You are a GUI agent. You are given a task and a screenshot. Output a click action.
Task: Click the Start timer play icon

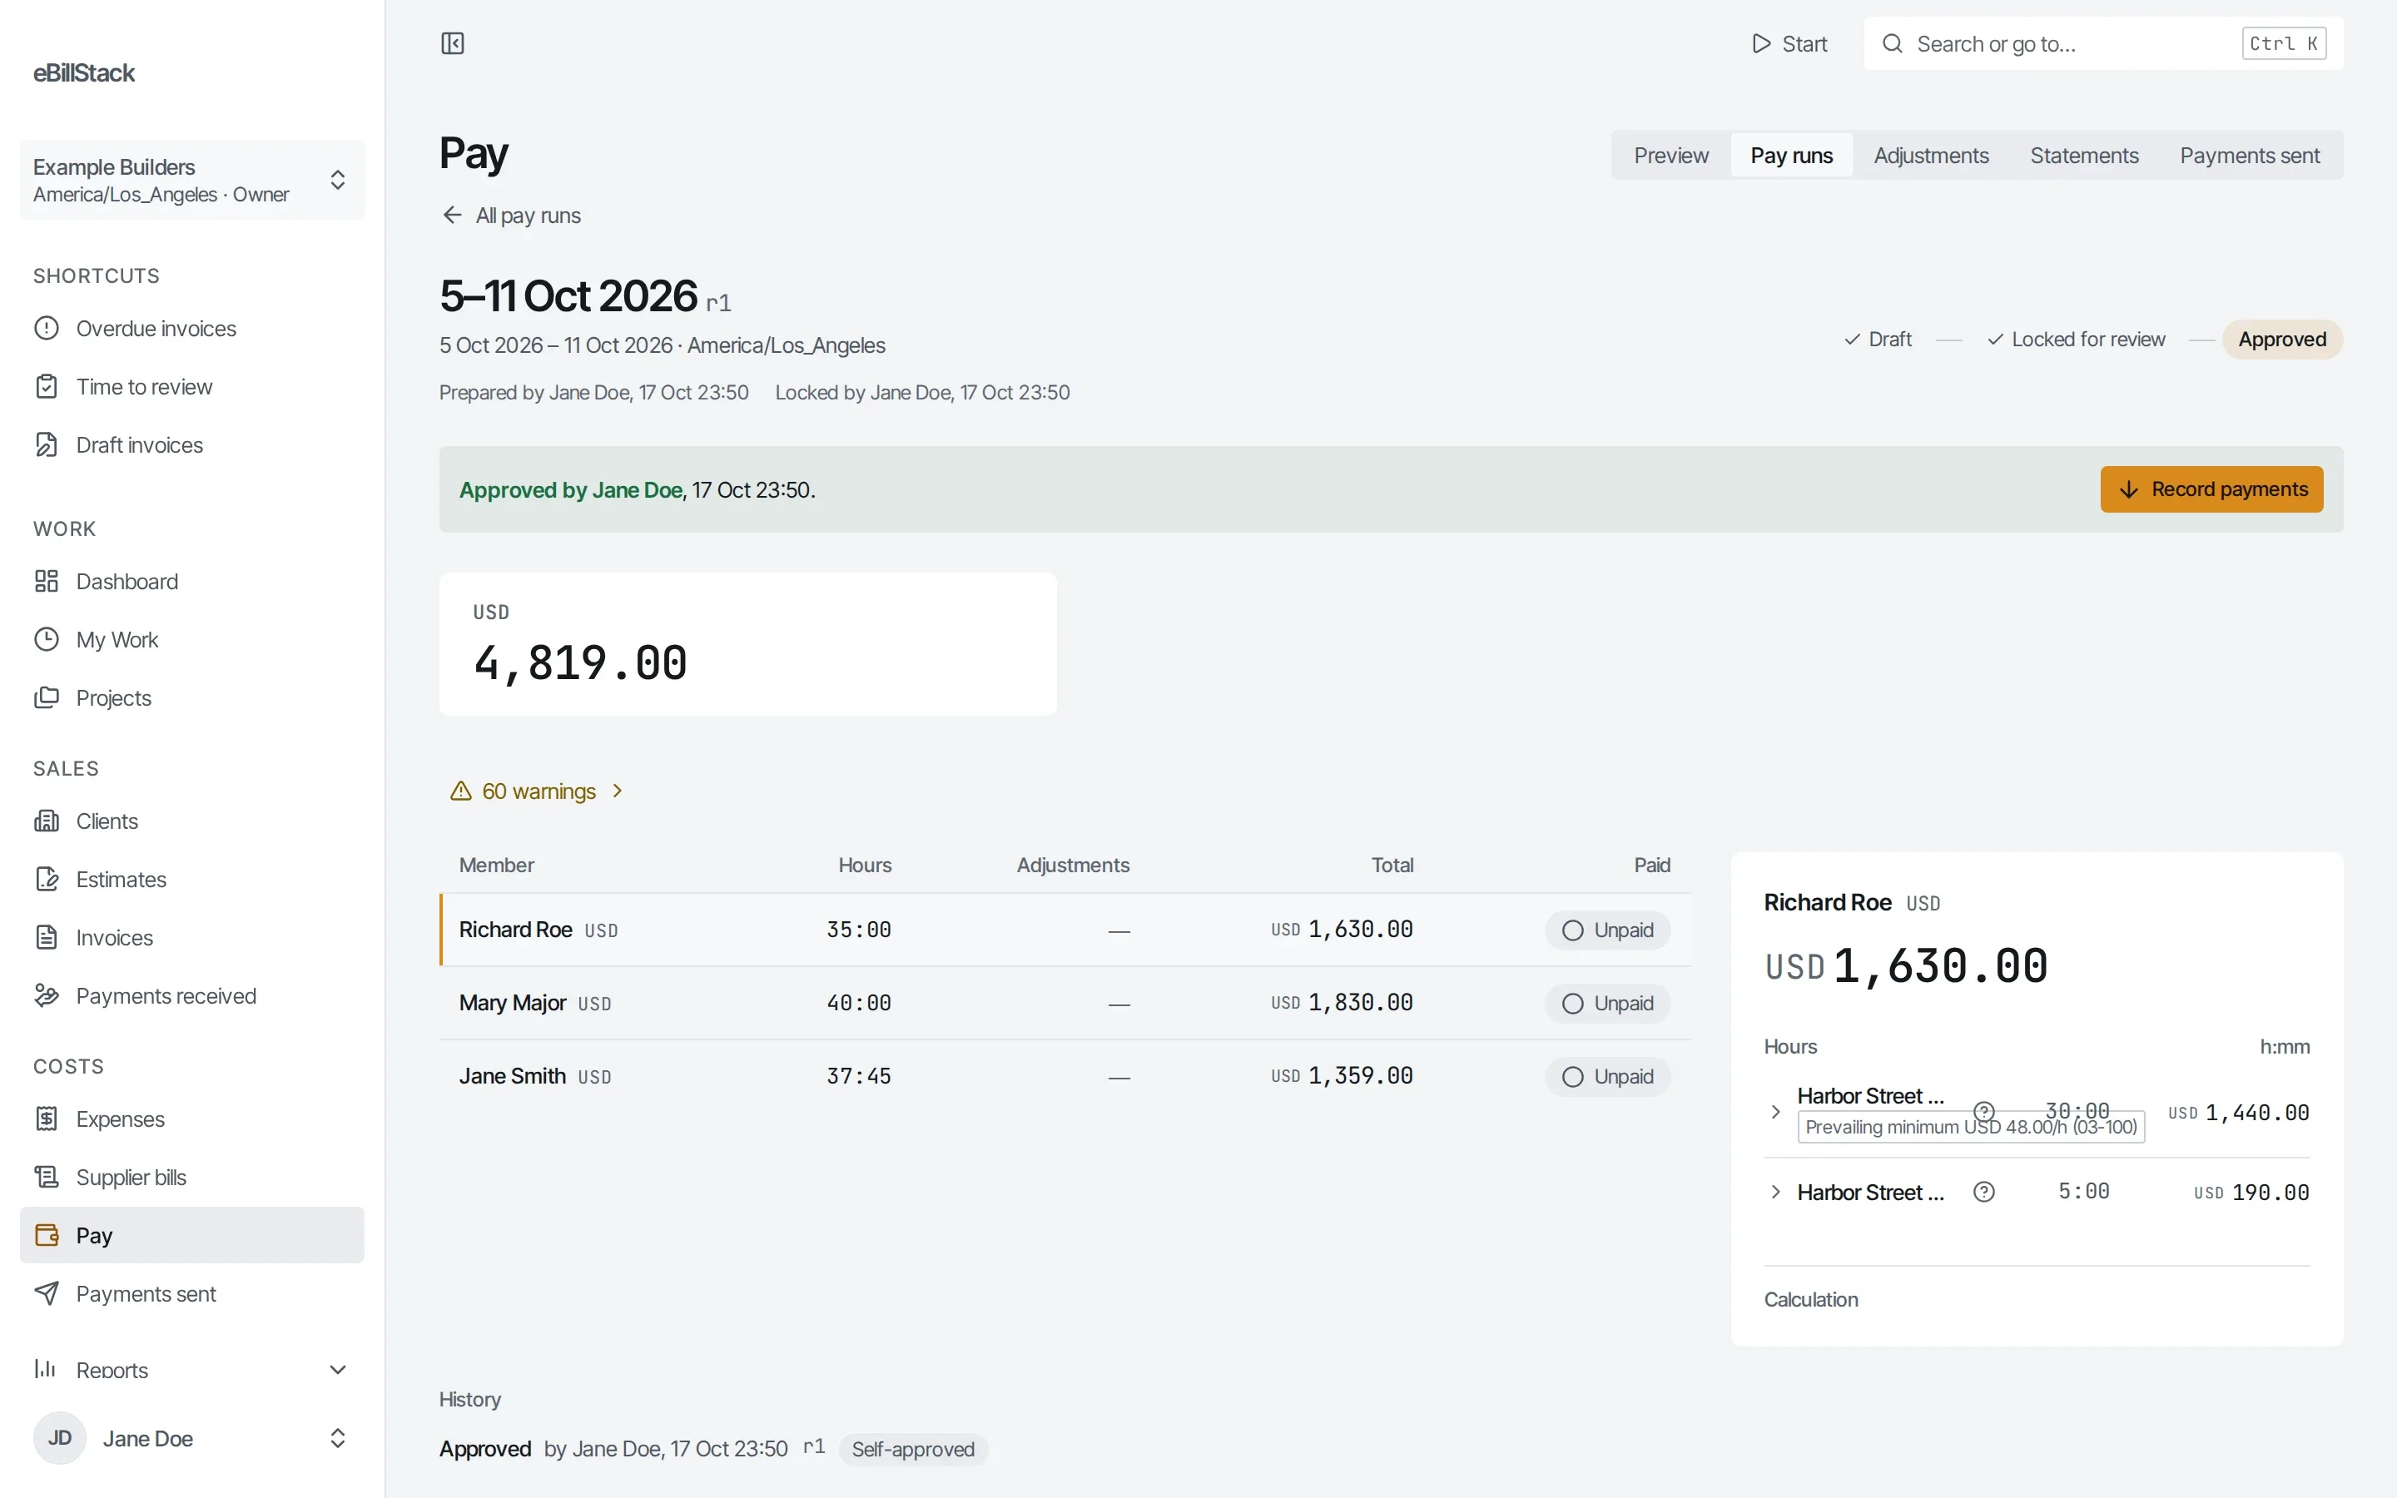point(1760,43)
